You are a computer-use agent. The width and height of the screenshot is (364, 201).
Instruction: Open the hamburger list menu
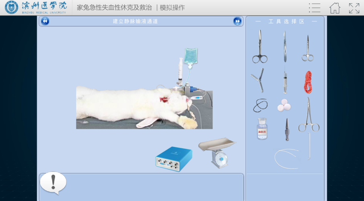(315, 8)
